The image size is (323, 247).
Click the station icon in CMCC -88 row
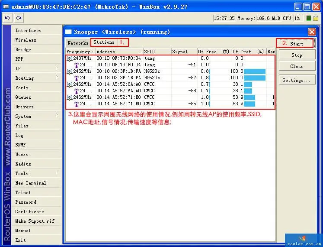[x=77, y=91]
